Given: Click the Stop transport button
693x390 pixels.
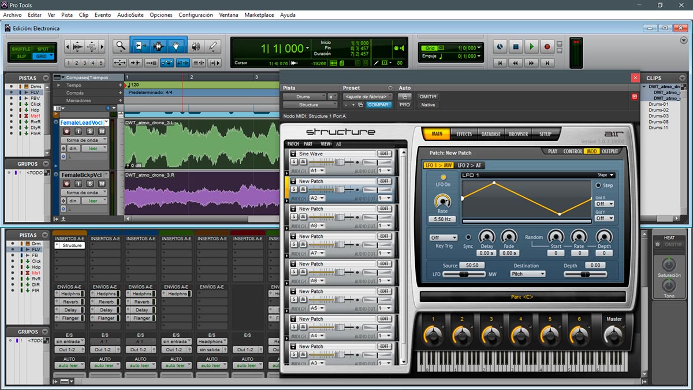Looking at the screenshot, I should pos(516,46).
